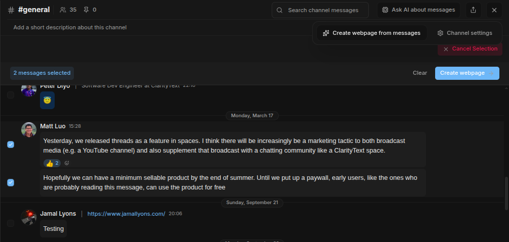The height and width of the screenshot is (242, 509).
Task: Close the channel panel with X
Action: click(494, 10)
